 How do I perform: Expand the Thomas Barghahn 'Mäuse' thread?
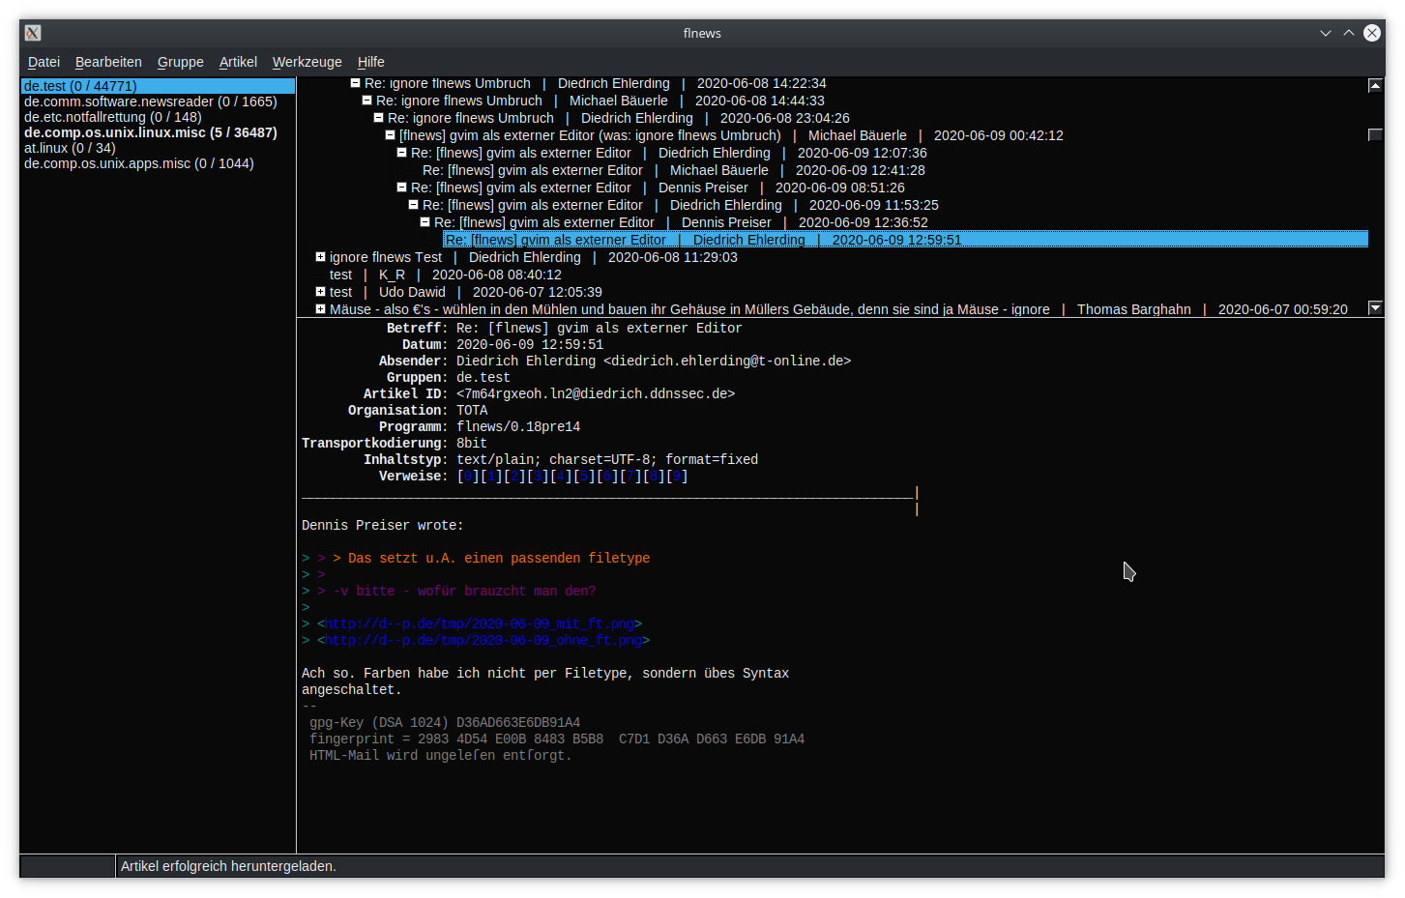[x=320, y=309]
